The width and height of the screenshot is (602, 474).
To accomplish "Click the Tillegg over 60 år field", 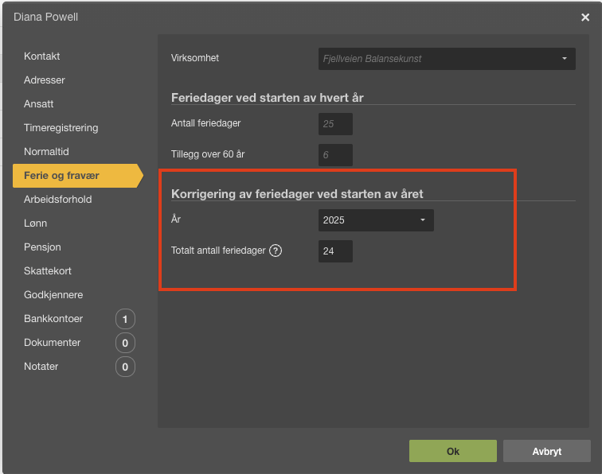I will coord(335,155).
